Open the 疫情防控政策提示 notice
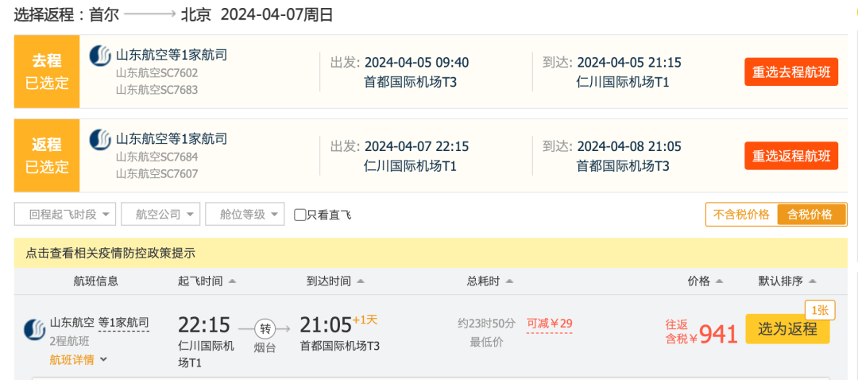Screen dimensions: 858x380 tap(110, 254)
